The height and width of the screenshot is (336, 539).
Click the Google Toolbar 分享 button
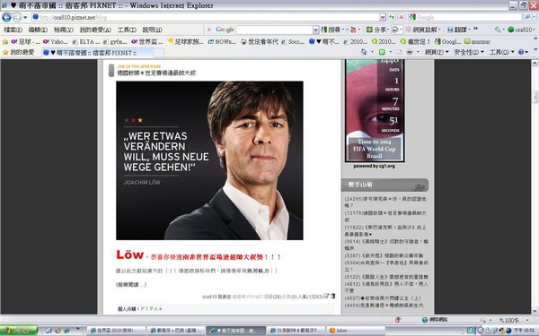pos(376,30)
